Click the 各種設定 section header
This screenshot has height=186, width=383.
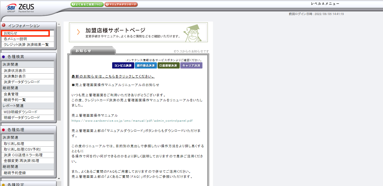click(x=28, y=184)
